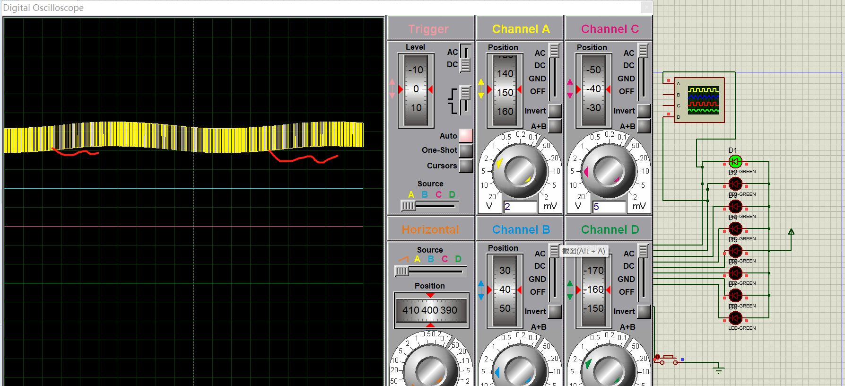Click the Channel D position dial
The image size is (845, 386).
click(x=594, y=290)
